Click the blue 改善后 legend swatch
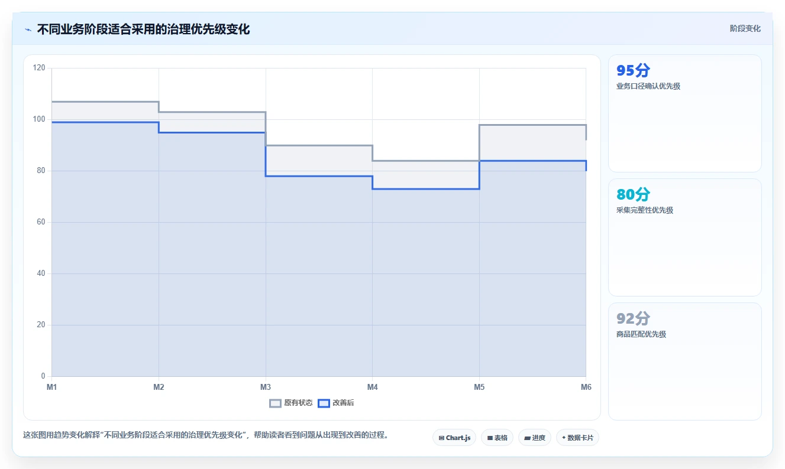Image resolution: width=785 pixels, height=469 pixels. (x=324, y=403)
